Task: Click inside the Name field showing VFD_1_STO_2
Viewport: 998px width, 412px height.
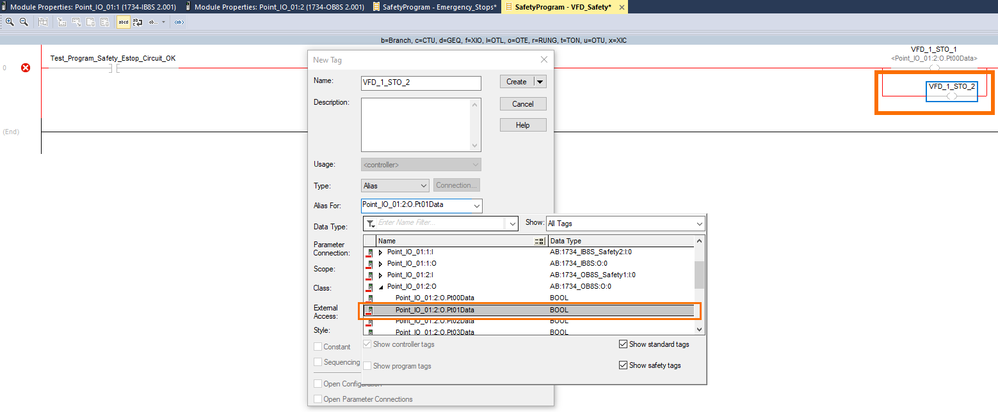Action: (421, 83)
